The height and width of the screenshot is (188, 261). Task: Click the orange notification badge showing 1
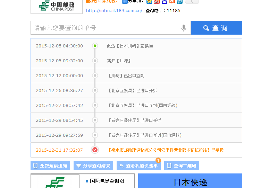coord(158,160)
